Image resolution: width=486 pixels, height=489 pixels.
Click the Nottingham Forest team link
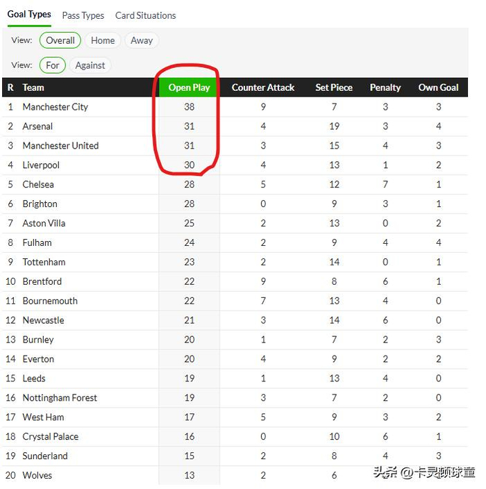[x=60, y=398]
